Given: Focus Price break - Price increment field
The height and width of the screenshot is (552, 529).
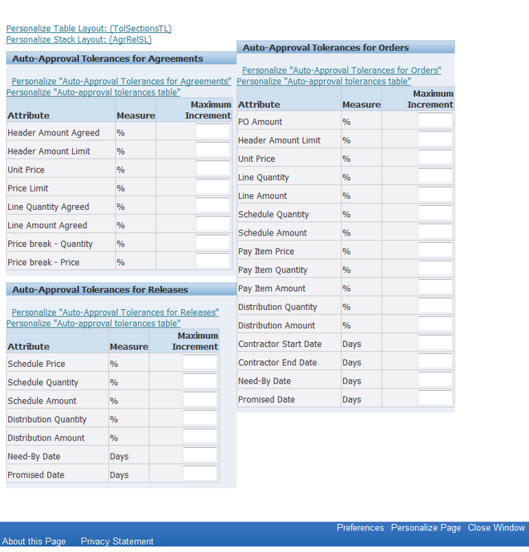Looking at the screenshot, I should pos(213,261).
